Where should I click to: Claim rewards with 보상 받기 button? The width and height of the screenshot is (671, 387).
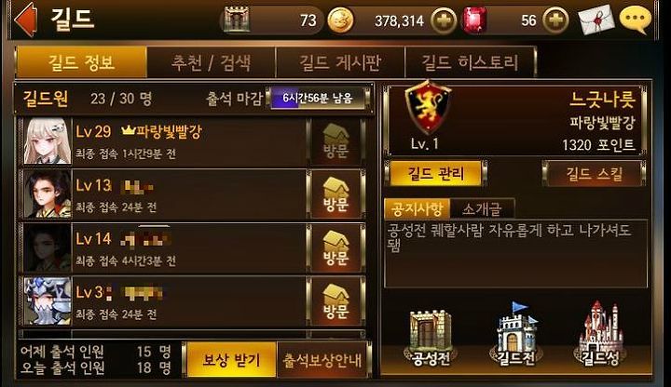tap(231, 360)
